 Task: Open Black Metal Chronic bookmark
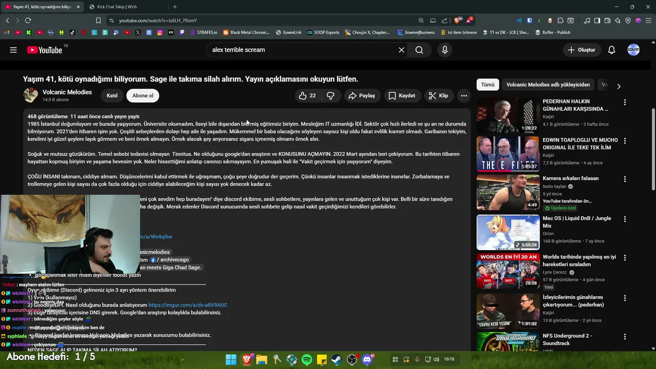(246, 32)
